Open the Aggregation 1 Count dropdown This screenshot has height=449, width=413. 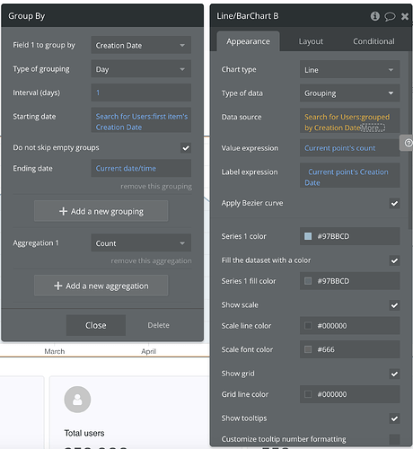coord(141,242)
